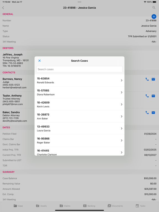Image resolution: width=159 pixels, height=212 pixels.
Task: Switch to the Banking tab
Action: pos(89,206)
